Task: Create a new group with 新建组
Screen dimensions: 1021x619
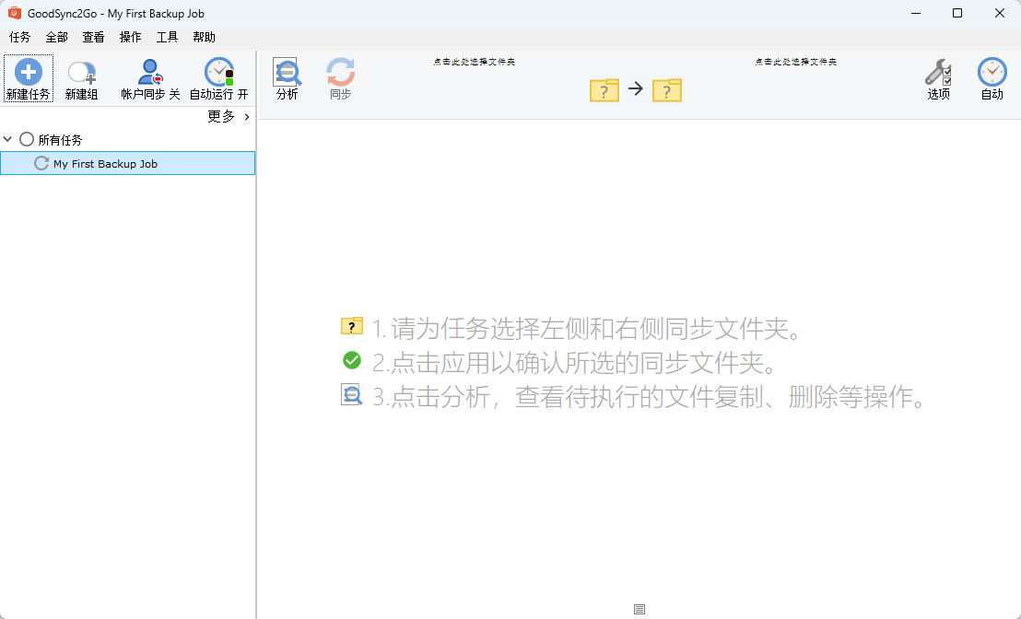Action: click(x=82, y=78)
